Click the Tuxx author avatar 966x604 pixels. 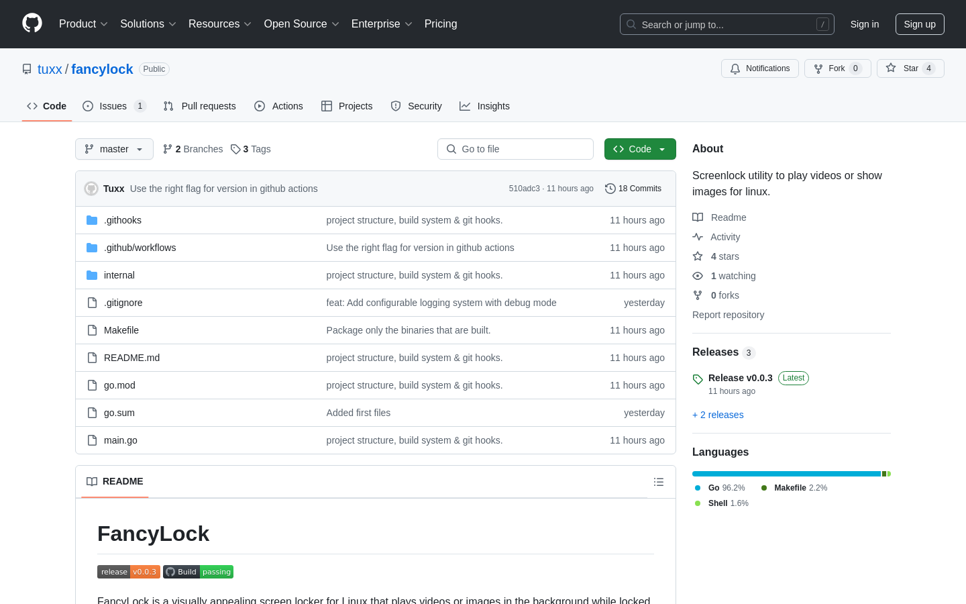(91, 189)
